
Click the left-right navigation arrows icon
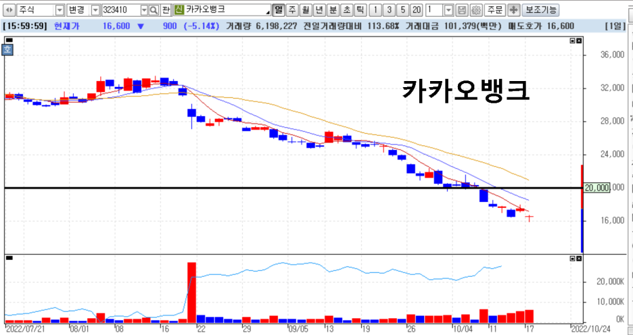(9, 9)
